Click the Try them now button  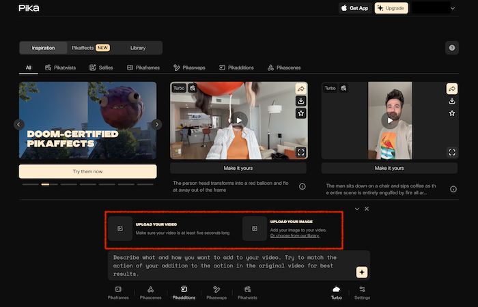coord(87,171)
